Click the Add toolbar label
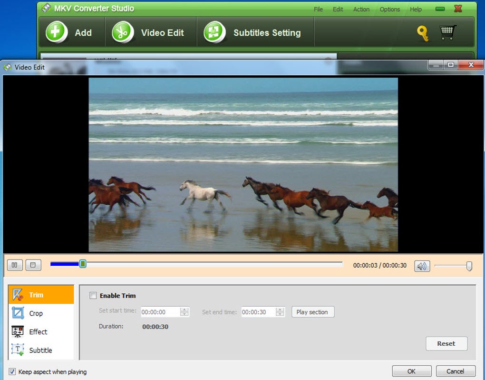Viewport: 485px width, 380px height. 83,33
